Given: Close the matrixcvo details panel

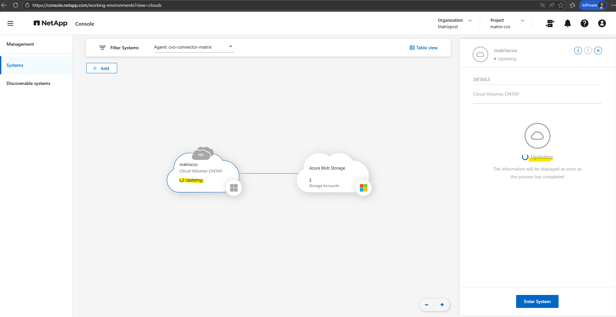Looking at the screenshot, I should tap(598, 51).
